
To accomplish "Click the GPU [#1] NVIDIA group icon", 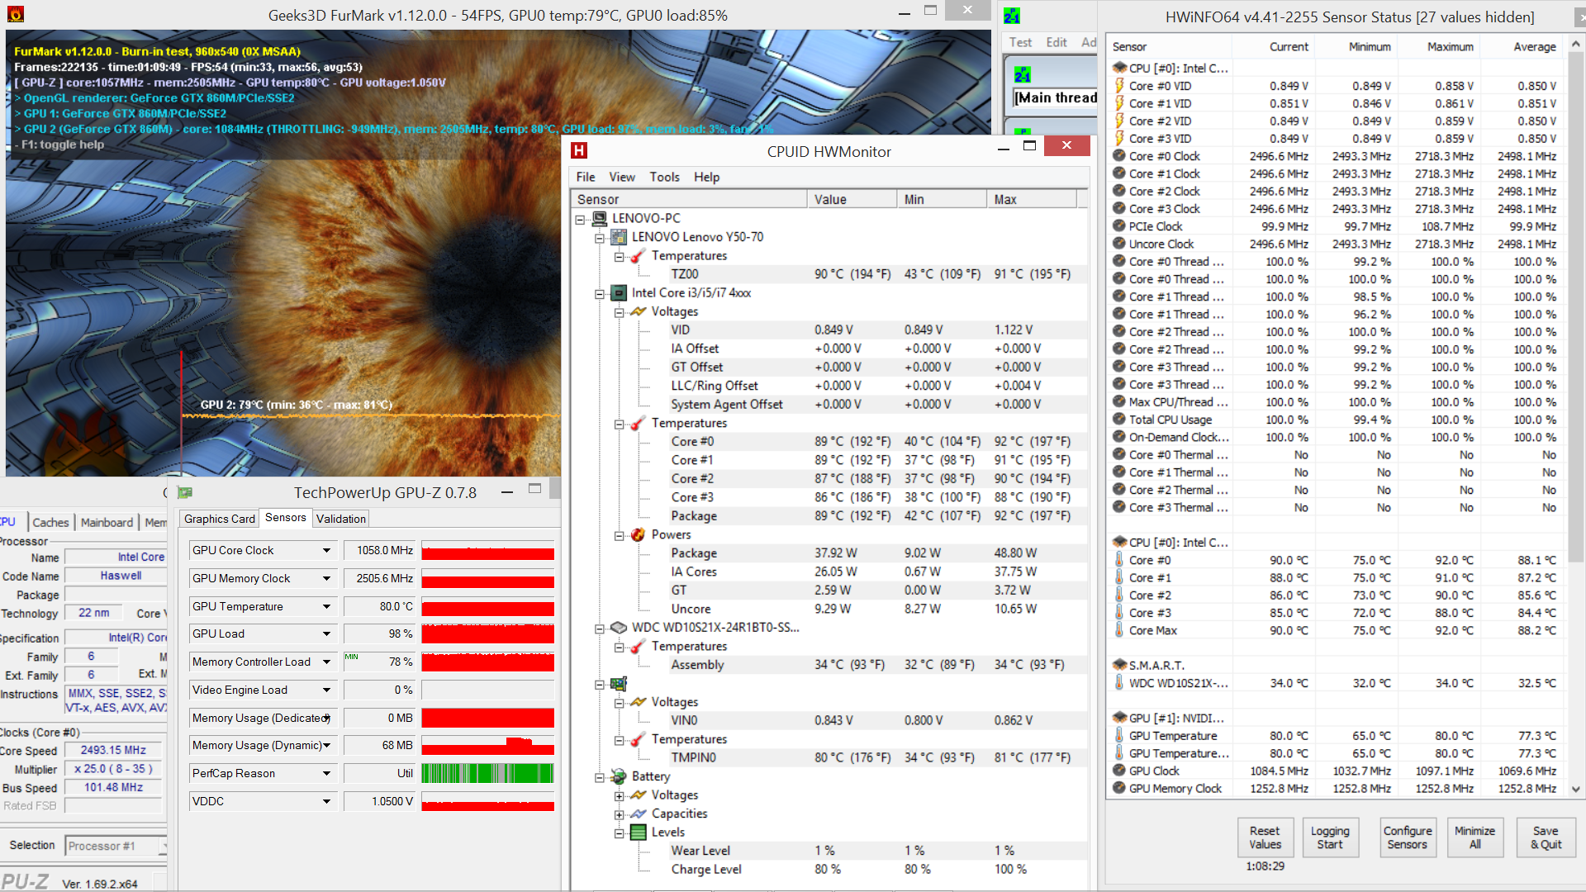I will pos(1119,718).
